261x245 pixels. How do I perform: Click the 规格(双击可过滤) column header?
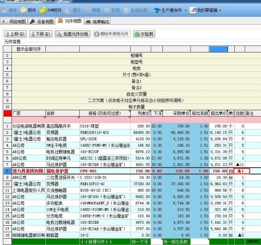pyautogui.click(x=105, y=113)
